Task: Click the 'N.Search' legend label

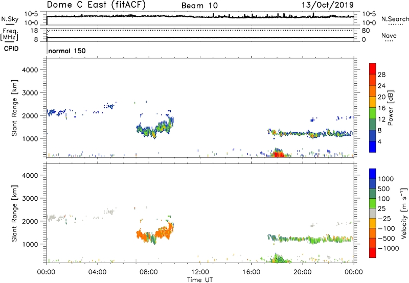Action: [x=395, y=19]
